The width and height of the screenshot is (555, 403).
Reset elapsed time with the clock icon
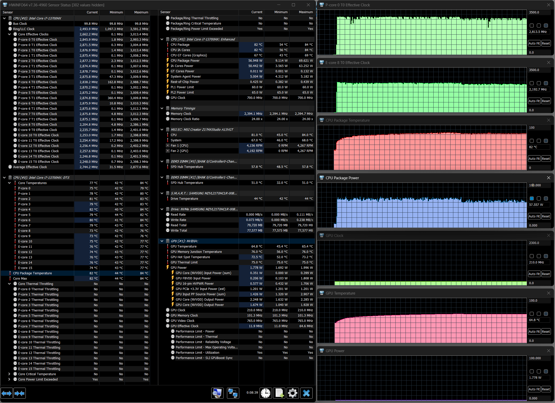(266, 393)
